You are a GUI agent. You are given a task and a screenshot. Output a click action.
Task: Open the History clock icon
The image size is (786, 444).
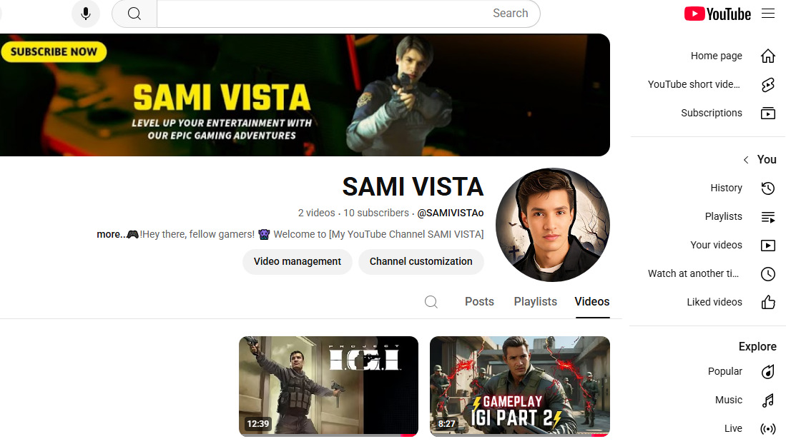[x=767, y=188]
